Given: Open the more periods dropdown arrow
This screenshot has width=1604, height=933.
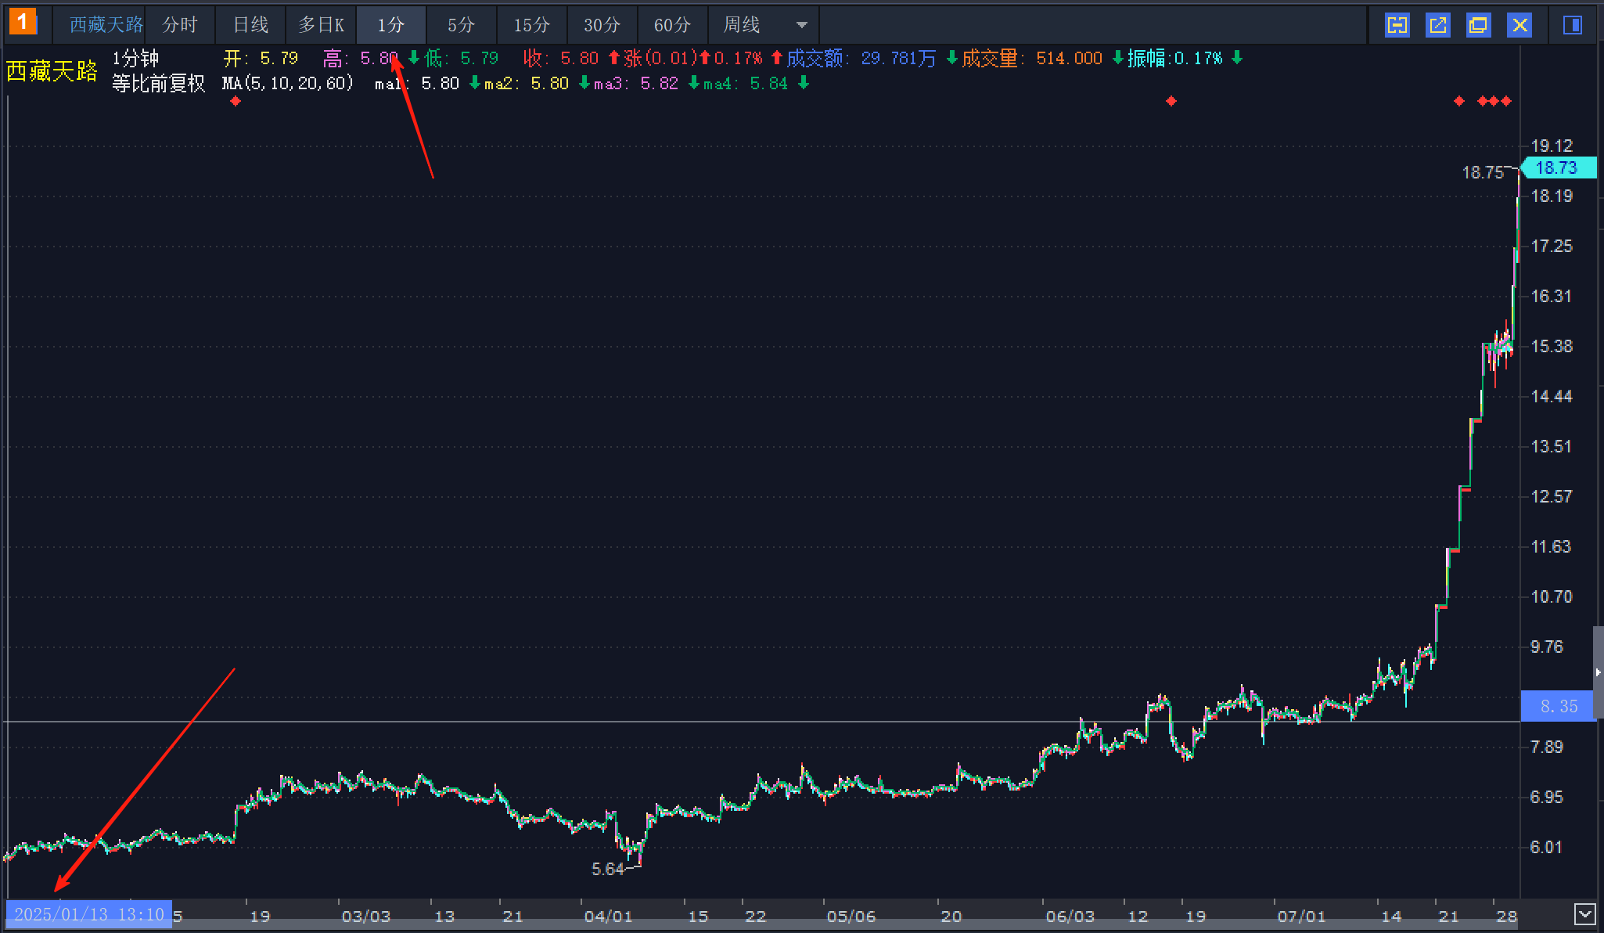Looking at the screenshot, I should click(801, 25).
